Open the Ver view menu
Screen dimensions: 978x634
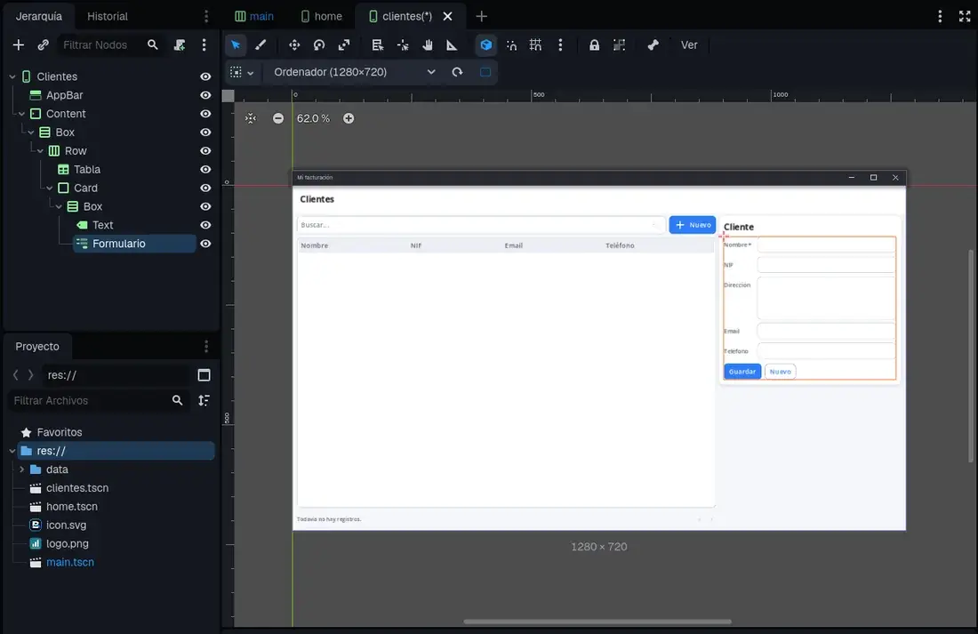click(x=689, y=45)
